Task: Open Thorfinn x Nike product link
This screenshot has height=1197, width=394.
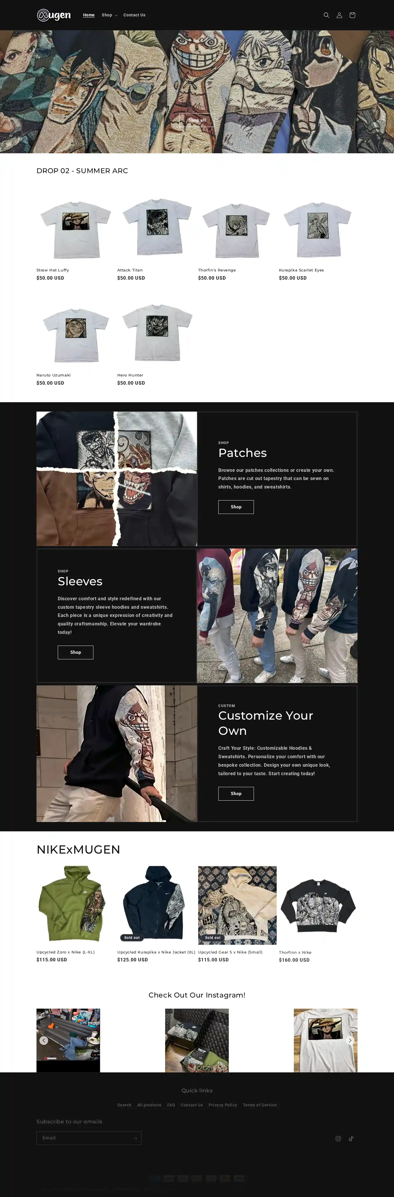Action: (295, 952)
